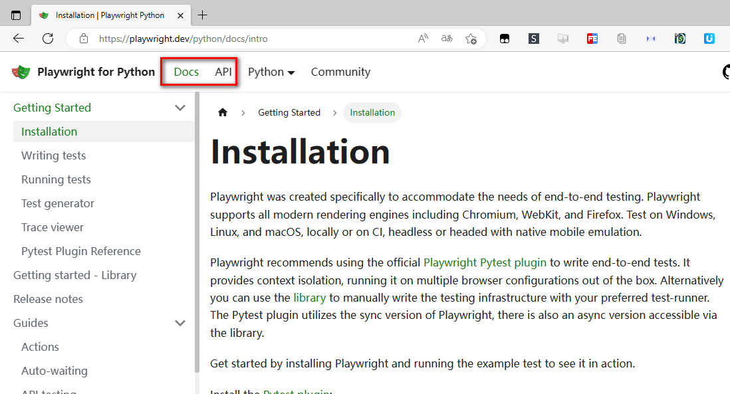Click the S extension icon
730x394 pixels.
[x=533, y=39]
